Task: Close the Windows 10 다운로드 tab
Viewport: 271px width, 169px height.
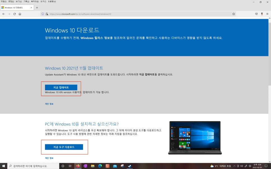Action: pyautogui.click(x=31, y=8)
